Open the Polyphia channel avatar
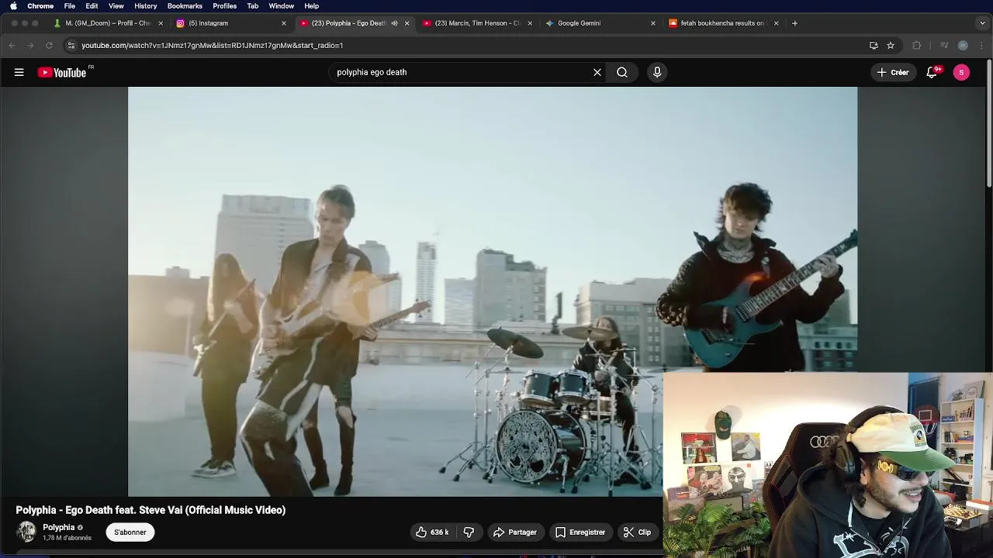Screen dimensions: 993x558 click(26, 532)
